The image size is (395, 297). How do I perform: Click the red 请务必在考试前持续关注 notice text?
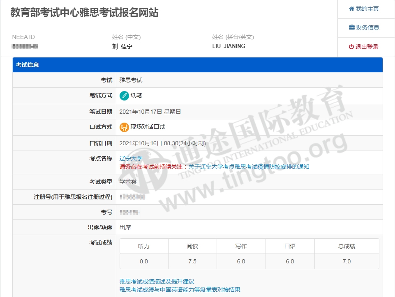[x=154, y=167]
